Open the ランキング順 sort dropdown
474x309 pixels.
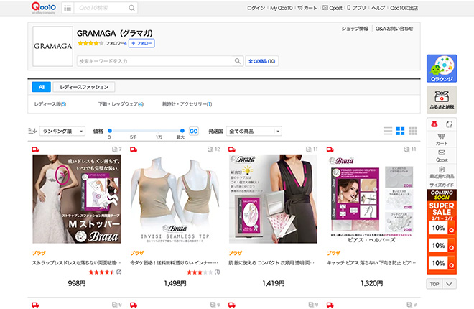click(x=62, y=131)
